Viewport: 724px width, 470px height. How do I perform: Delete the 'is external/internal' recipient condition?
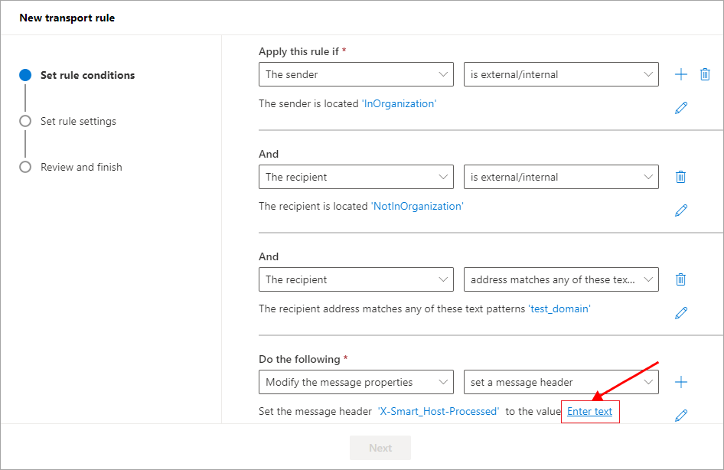[680, 177]
